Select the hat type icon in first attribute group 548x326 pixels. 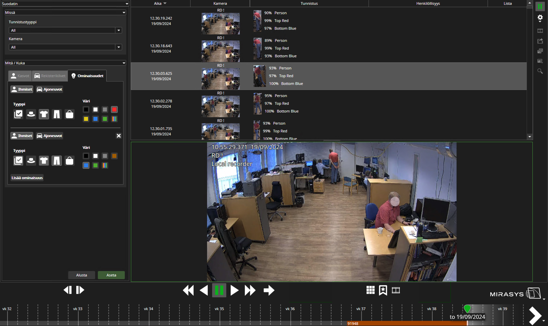coord(31,114)
